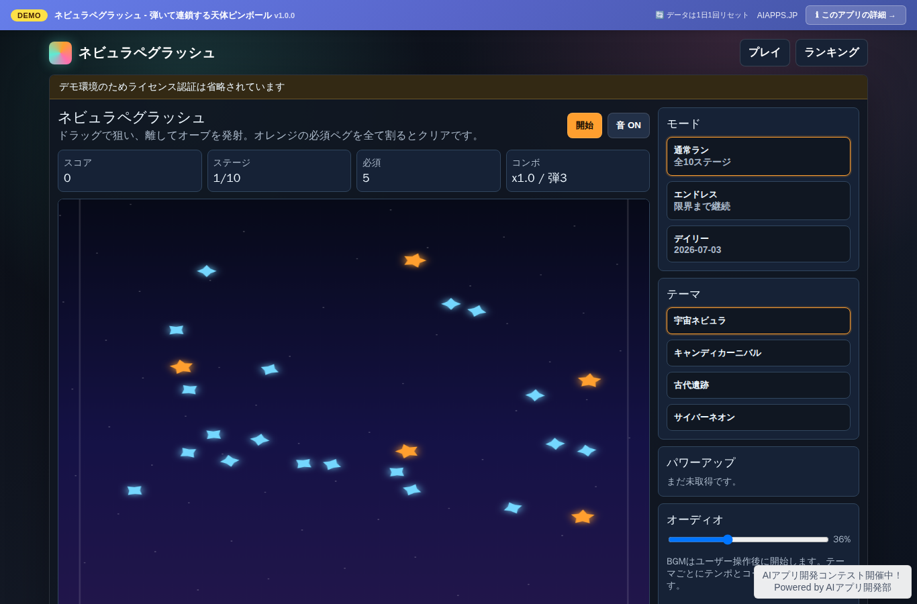The image size is (917, 604).
Task: Click the orange star peg at lower center
Action: (x=407, y=451)
